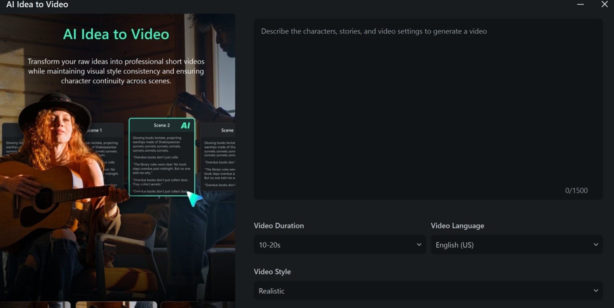Open the Video Duration dropdown
Image resolution: width=614 pixels, height=308 pixels.
[340, 245]
